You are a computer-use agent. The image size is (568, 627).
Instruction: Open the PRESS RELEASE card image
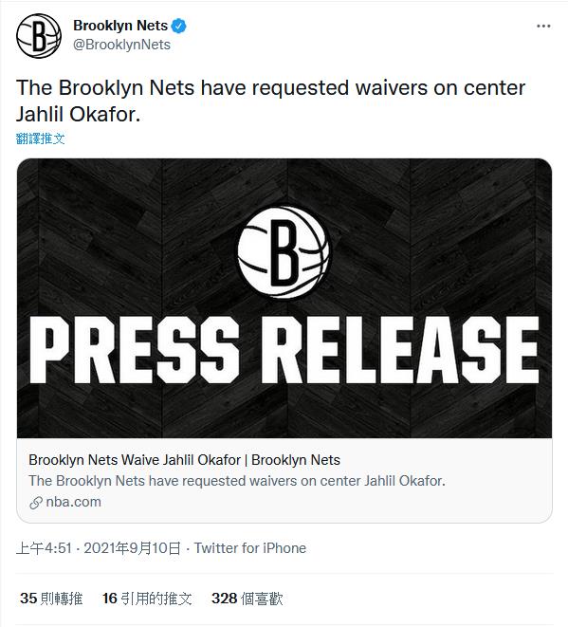[284, 298]
